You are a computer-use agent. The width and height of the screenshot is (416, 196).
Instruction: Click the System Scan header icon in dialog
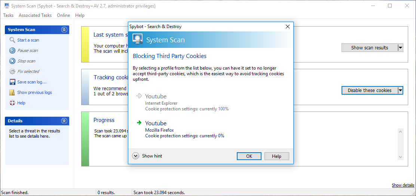[137, 39]
